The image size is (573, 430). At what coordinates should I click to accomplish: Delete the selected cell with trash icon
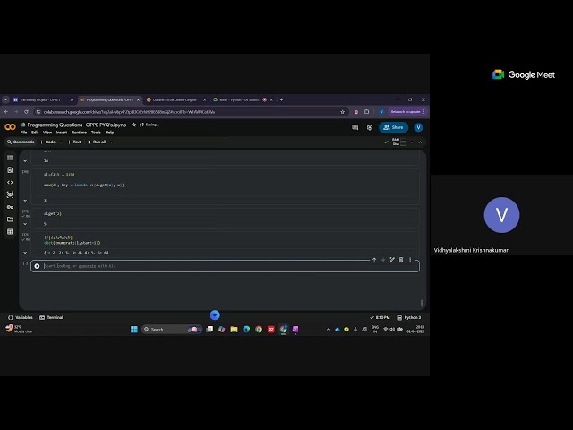(x=401, y=259)
